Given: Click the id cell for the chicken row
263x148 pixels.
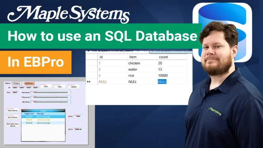Looking at the screenshot, I should pos(112,63).
